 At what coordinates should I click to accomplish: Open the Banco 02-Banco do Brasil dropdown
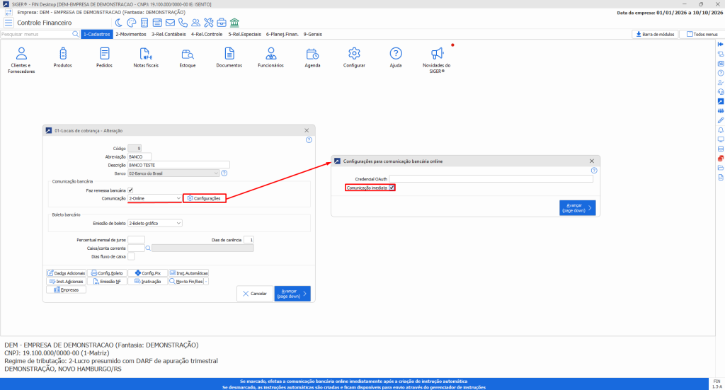click(x=173, y=173)
